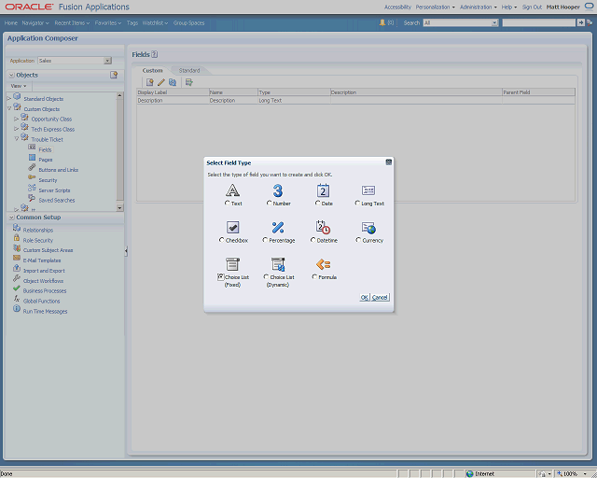The height and width of the screenshot is (478, 597).
Task: Open the Search category All dropdown
Action: point(494,22)
